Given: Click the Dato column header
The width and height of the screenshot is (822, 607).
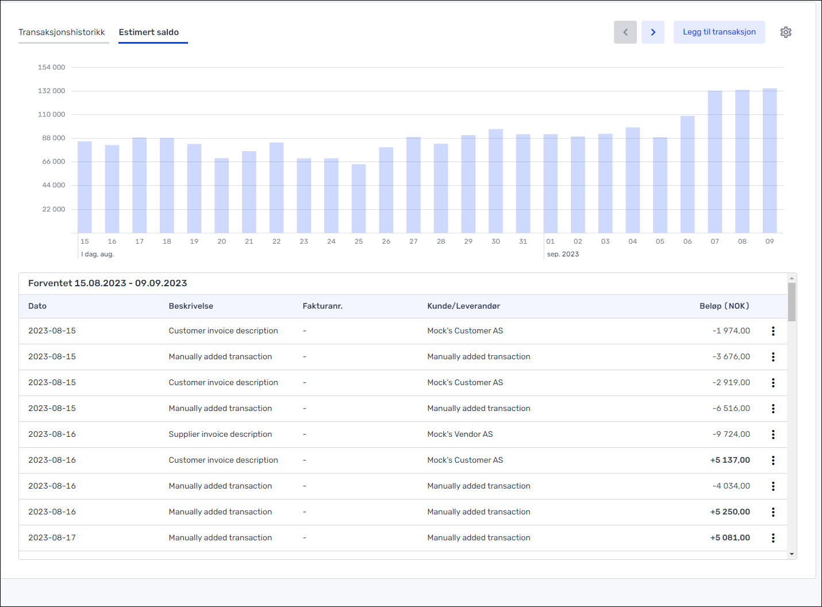Looking at the screenshot, I should (37, 306).
